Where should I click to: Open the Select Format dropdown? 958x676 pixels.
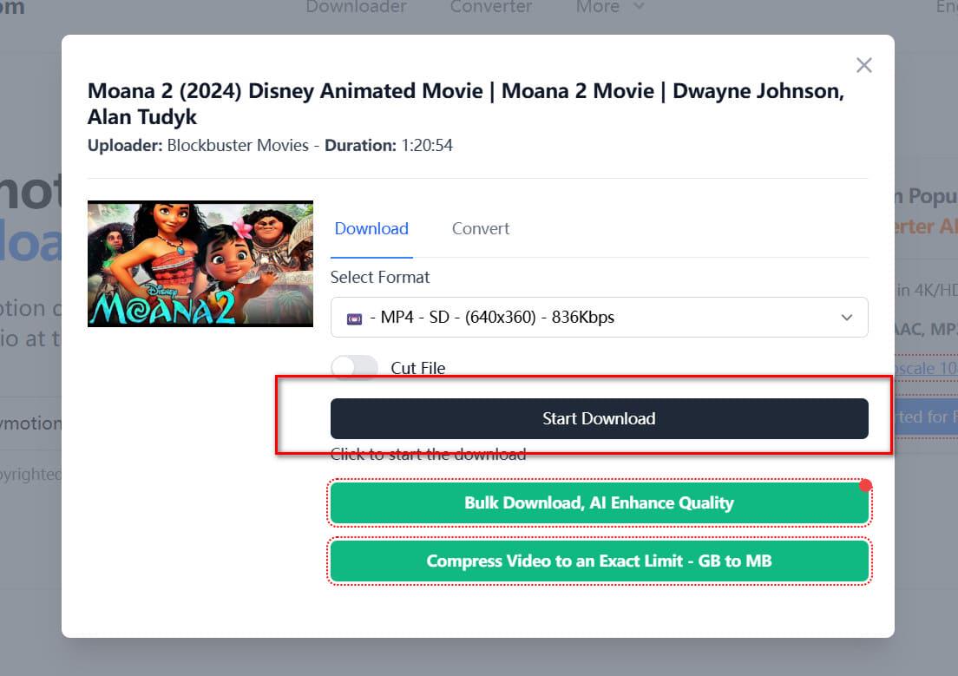[599, 318]
